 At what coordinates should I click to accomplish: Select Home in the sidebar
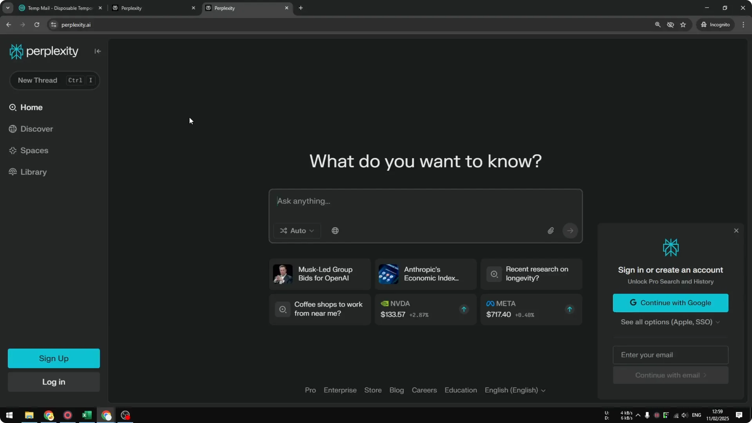pos(31,107)
